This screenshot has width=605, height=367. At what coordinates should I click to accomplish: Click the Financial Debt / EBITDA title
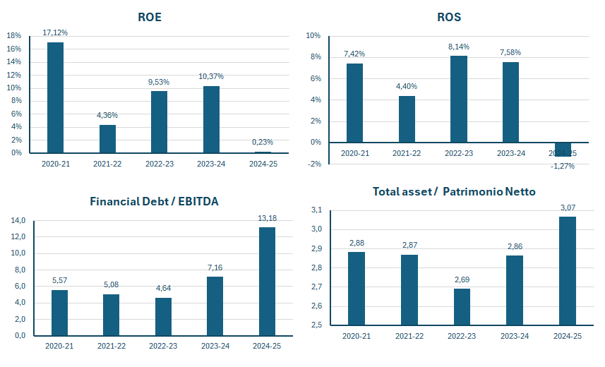154,201
